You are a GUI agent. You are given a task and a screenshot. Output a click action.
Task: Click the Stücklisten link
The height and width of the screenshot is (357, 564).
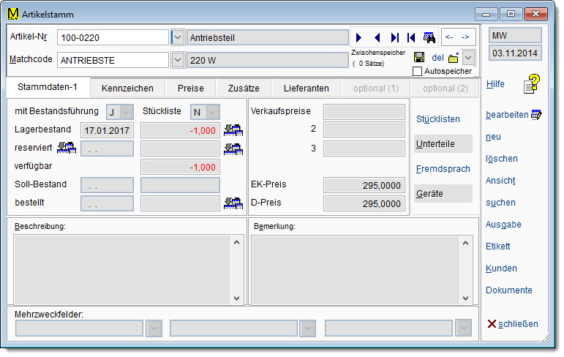click(437, 119)
